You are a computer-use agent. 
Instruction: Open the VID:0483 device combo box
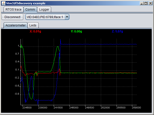coord(47,17)
